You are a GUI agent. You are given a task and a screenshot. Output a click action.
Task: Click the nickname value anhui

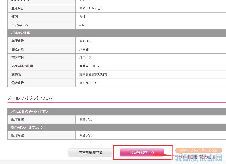(x=83, y=25)
